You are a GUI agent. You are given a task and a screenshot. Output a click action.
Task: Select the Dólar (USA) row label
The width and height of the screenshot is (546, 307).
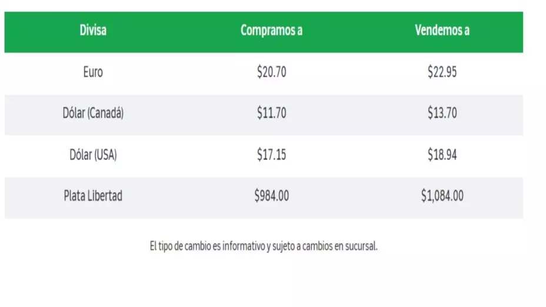tap(93, 155)
